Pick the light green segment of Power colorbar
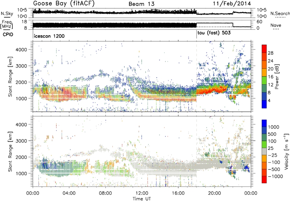 [264, 81]
